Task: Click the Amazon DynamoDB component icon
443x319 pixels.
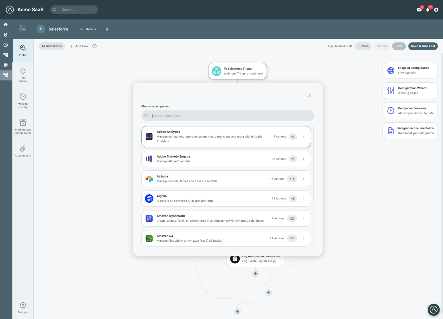Action: pos(149,219)
